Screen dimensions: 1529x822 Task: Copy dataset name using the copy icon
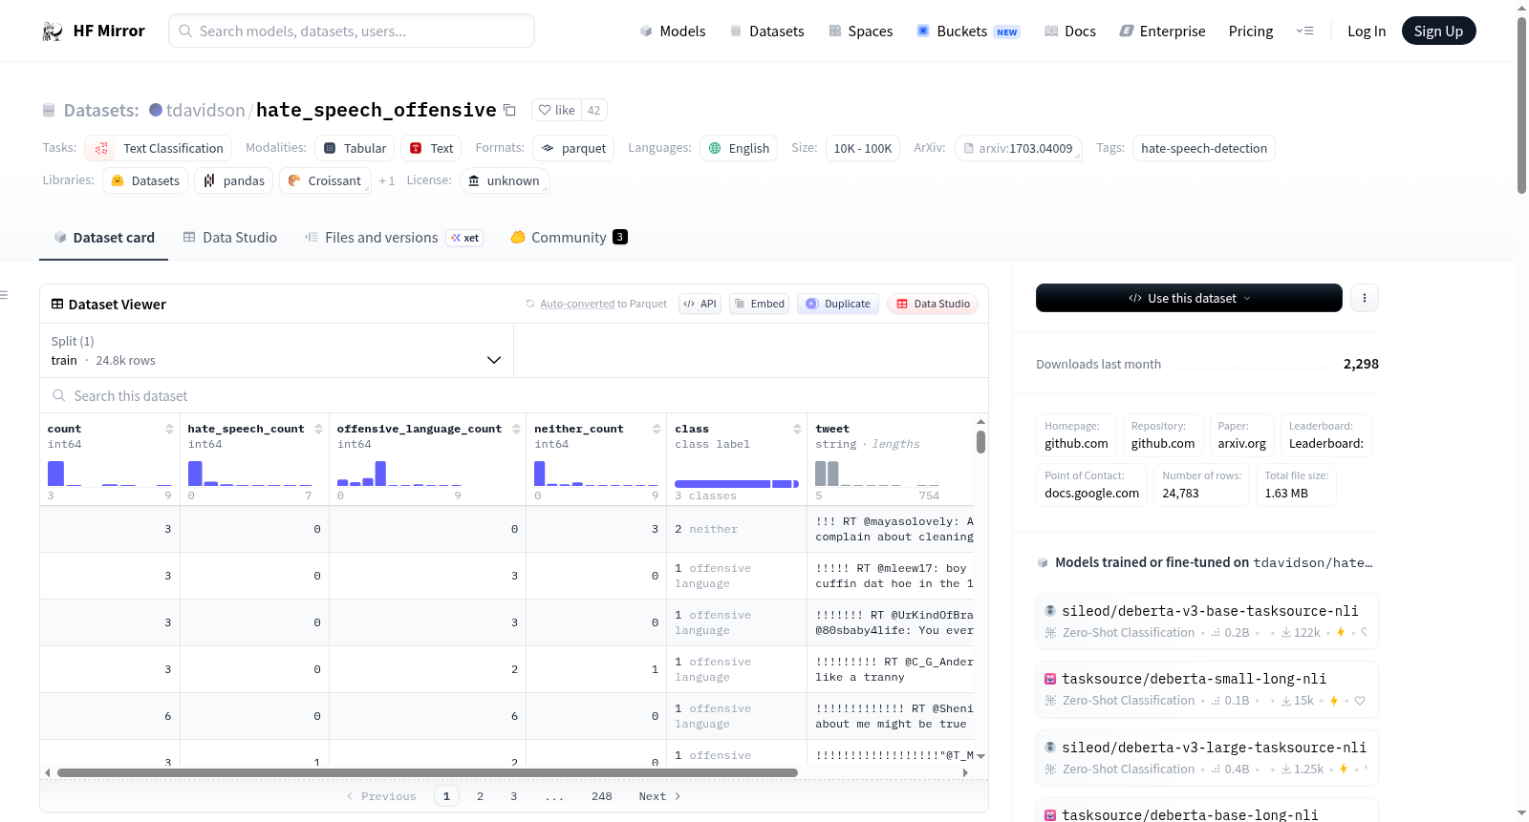[510, 111]
